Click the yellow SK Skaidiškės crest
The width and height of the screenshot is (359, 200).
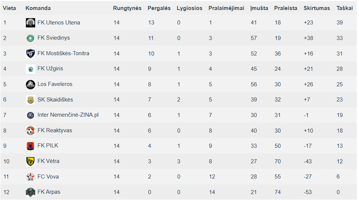[x=30, y=100]
